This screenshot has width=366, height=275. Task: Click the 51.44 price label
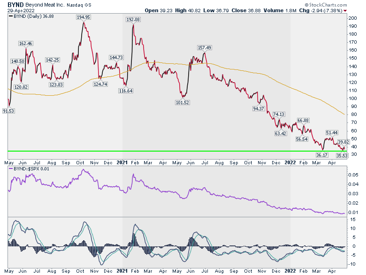(332, 133)
